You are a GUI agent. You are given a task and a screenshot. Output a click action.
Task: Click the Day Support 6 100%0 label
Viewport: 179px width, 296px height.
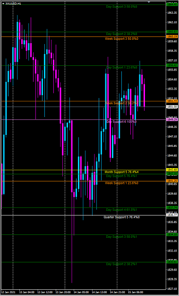coord(121,122)
